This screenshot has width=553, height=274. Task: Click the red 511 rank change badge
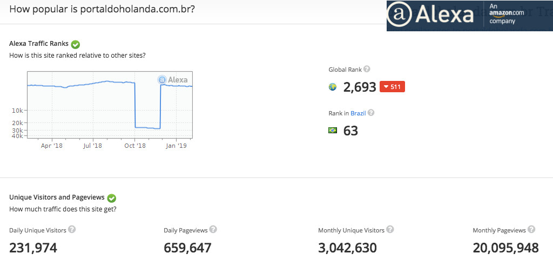tap(392, 87)
